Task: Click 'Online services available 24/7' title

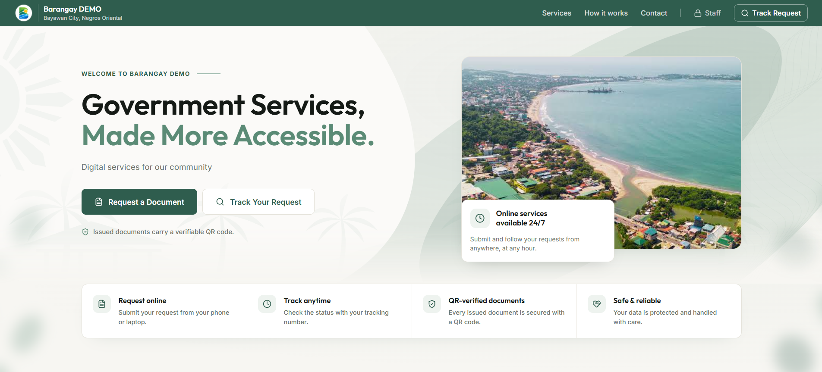Action: pos(522,218)
